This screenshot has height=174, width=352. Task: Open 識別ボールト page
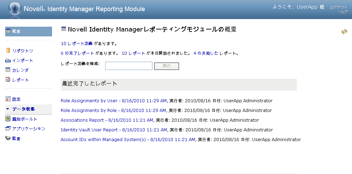tap(25, 119)
